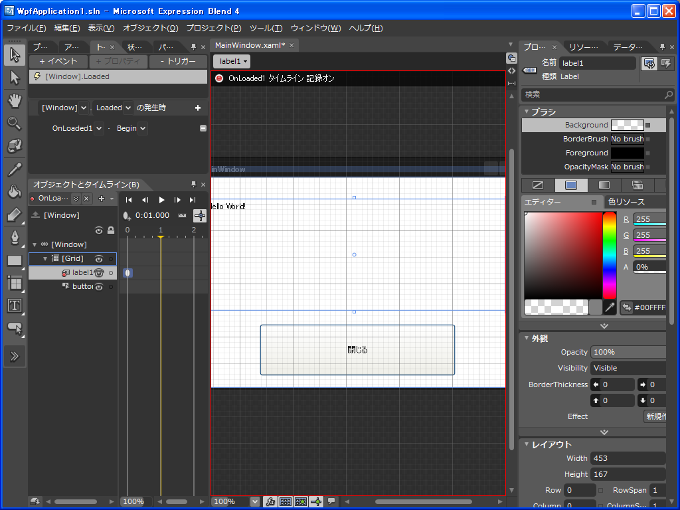The width and height of the screenshot is (680, 510).
Task: Select the Pan hand tool
Action: pos(15,101)
